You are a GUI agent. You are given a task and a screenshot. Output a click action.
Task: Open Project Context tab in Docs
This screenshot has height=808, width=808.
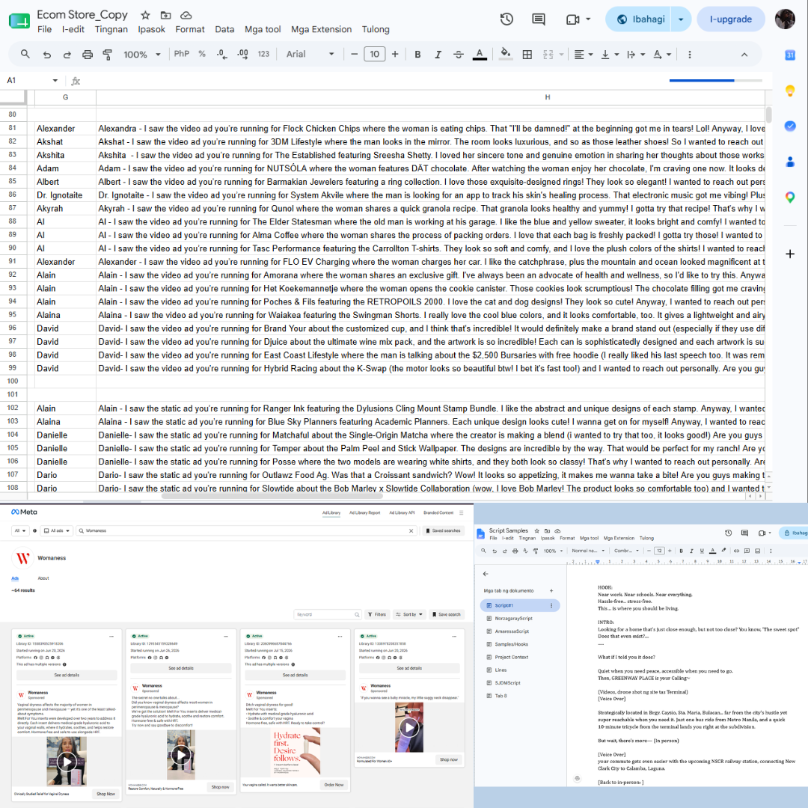(511, 657)
